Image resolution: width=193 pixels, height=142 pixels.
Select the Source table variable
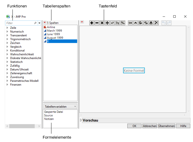coord(48,116)
